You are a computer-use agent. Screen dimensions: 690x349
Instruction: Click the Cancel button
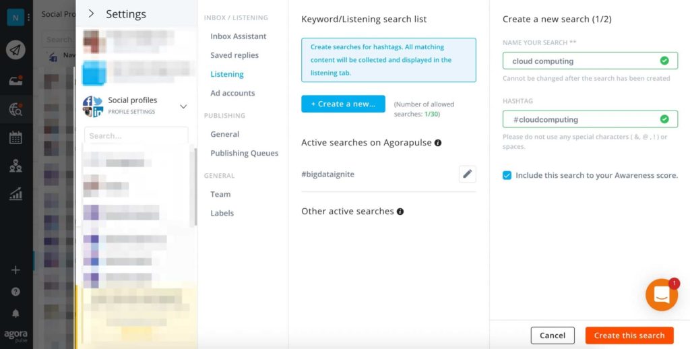tap(553, 336)
